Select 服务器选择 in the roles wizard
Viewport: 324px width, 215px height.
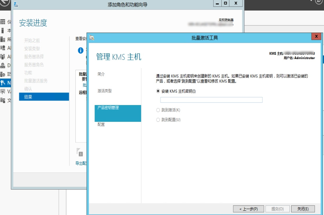(x=34, y=57)
